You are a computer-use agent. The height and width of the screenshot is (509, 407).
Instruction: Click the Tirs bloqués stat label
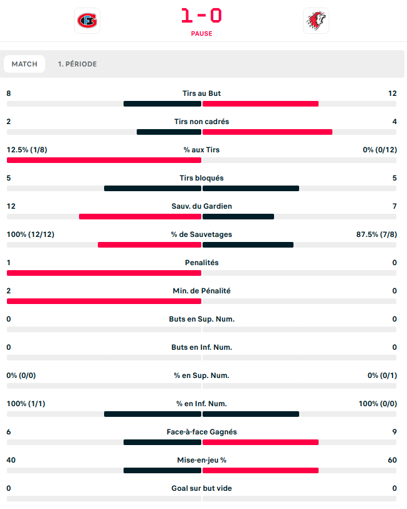tap(201, 178)
